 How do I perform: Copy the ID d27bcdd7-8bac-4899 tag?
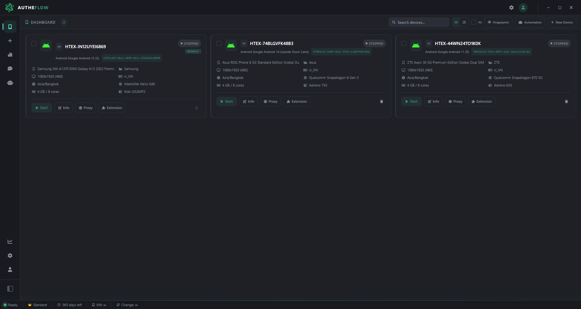pos(132,58)
